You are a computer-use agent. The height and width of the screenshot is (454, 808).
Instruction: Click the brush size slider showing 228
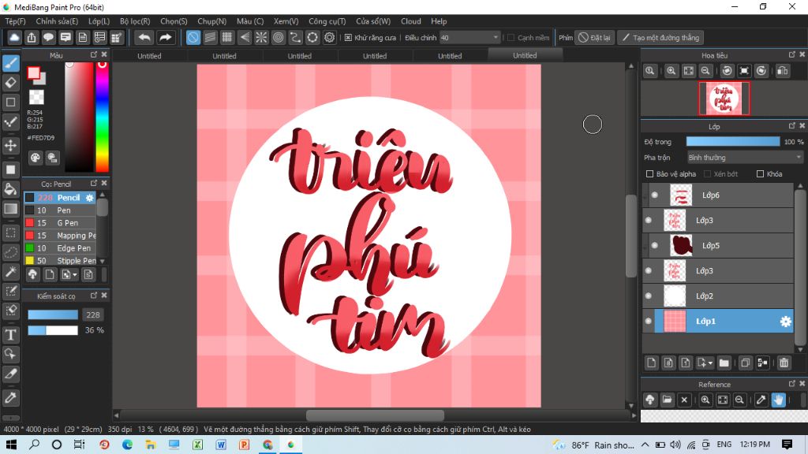(53, 314)
